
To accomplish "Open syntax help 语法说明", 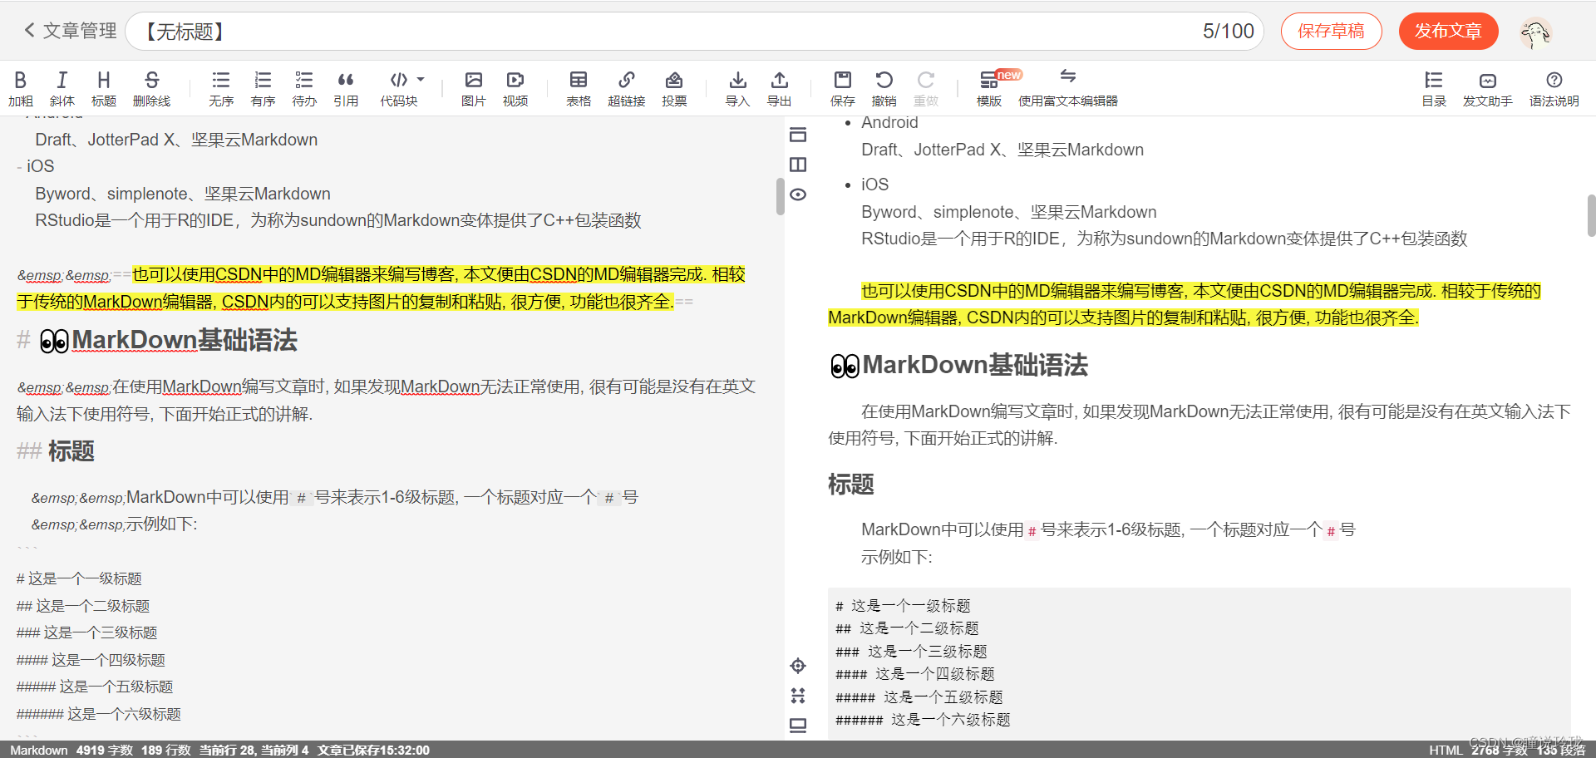I will (1554, 89).
